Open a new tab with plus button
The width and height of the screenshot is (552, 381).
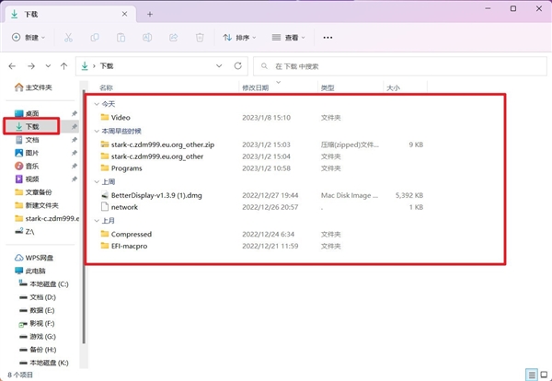point(150,14)
